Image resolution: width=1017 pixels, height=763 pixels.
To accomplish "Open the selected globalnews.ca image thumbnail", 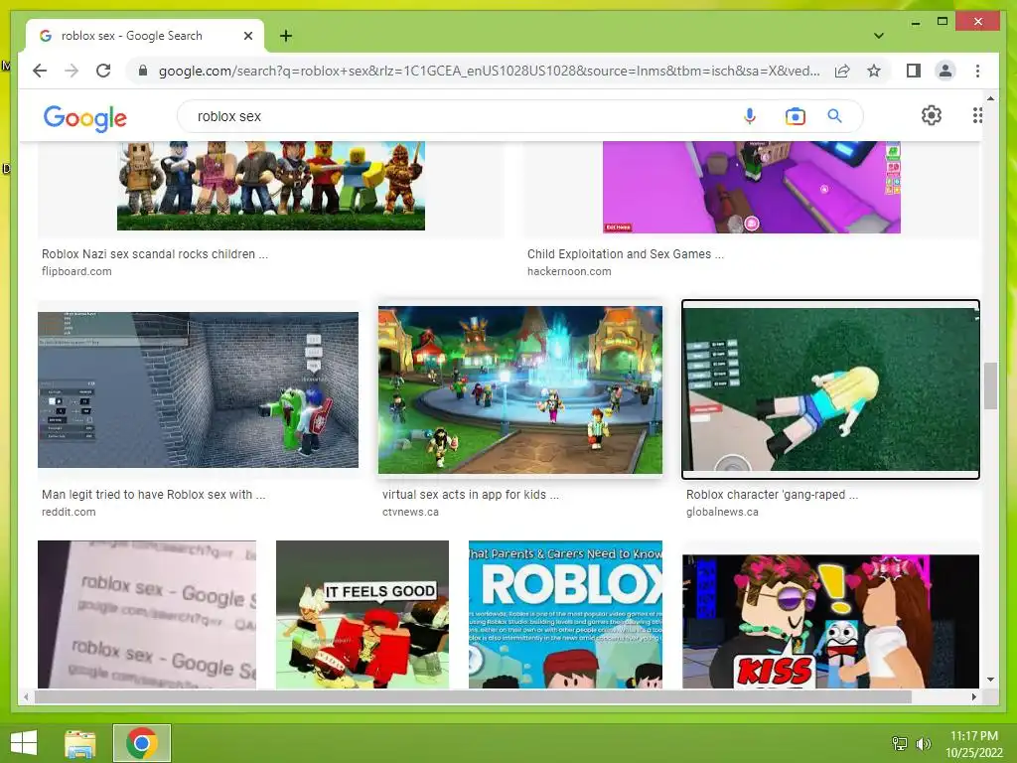I will coord(830,389).
